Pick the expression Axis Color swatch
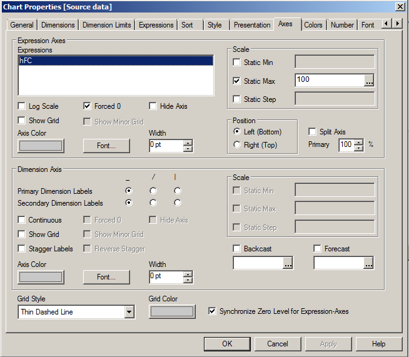Image resolution: width=409 pixels, height=357 pixels. tap(41, 146)
